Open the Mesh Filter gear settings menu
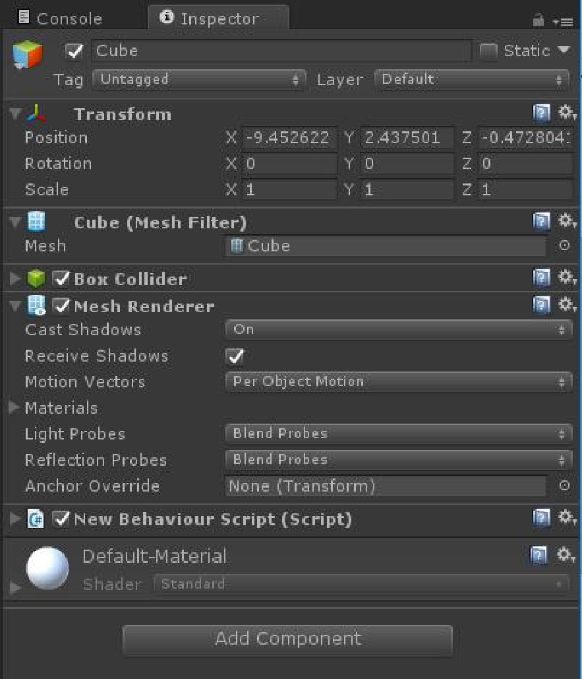The height and width of the screenshot is (679, 582). [566, 222]
